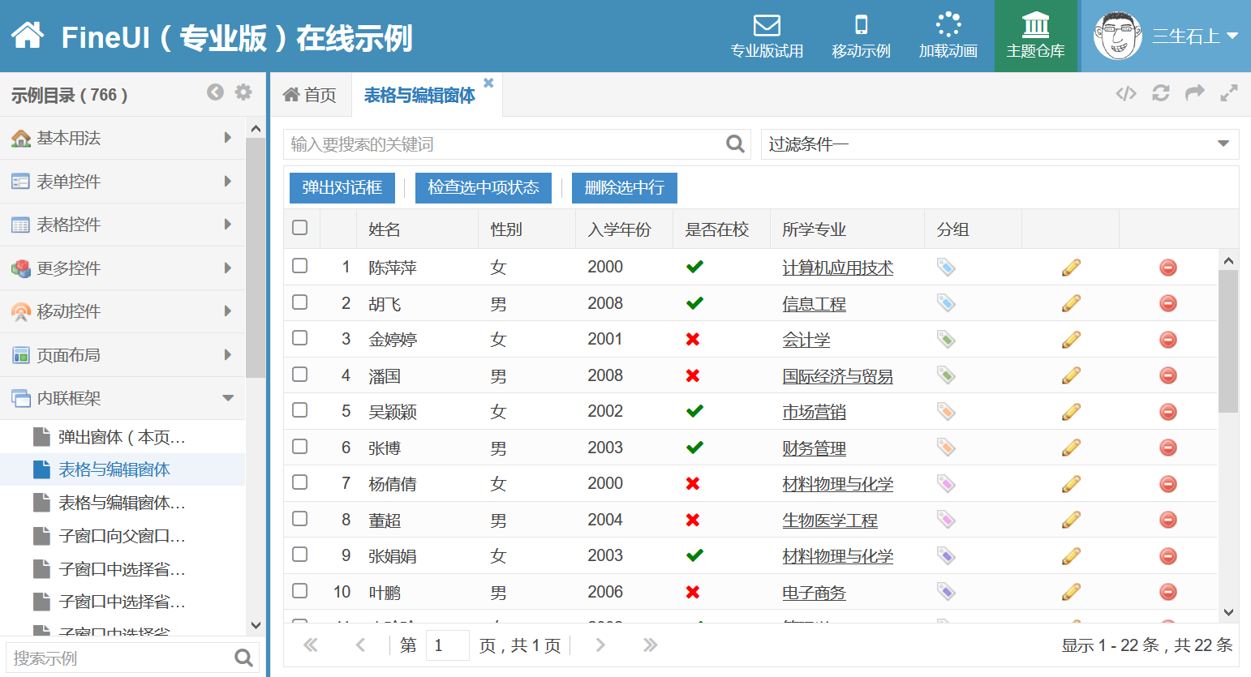The image size is (1251, 677).
Task: Click the 弹出对话框 button
Action: (x=342, y=188)
